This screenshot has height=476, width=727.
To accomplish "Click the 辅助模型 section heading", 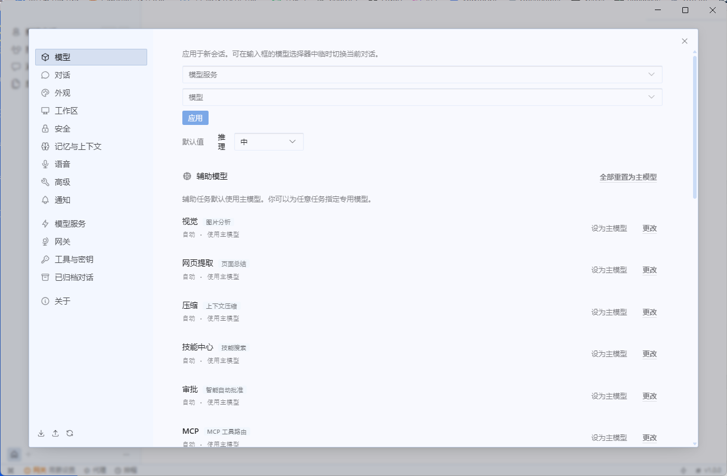I will click(212, 176).
